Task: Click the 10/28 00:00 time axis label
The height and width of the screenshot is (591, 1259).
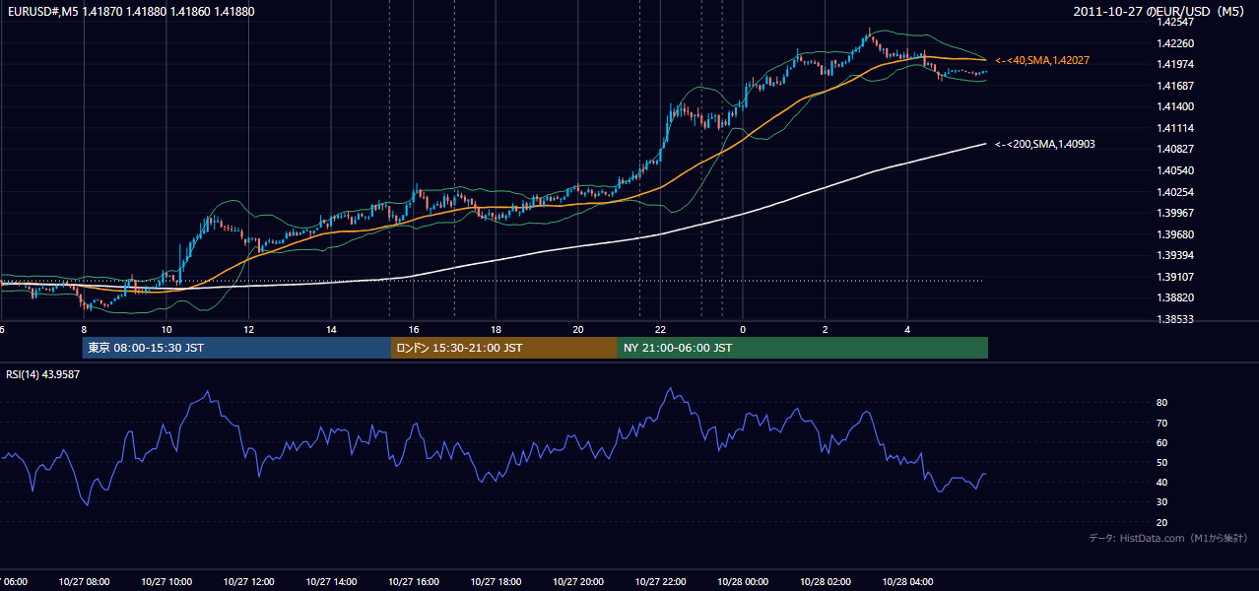Action: click(x=743, y=582)
